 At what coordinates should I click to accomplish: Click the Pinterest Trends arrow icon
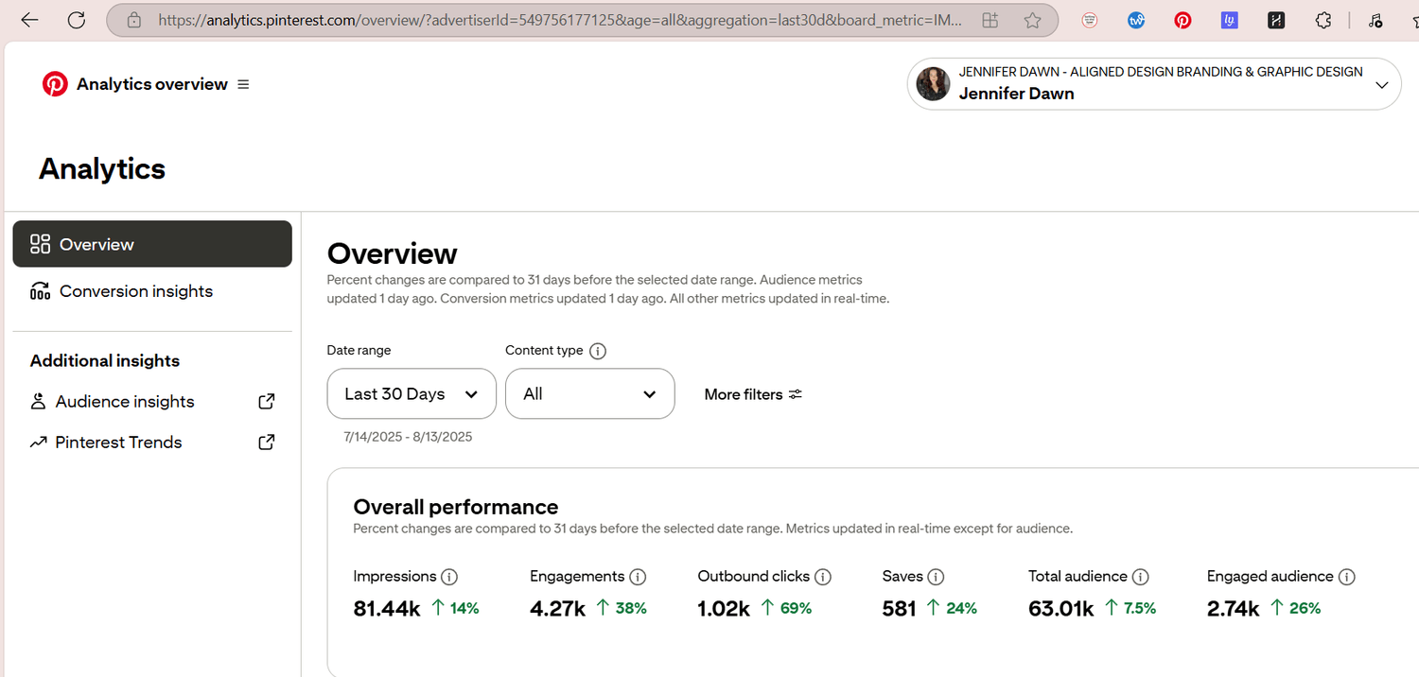point(38,443)
